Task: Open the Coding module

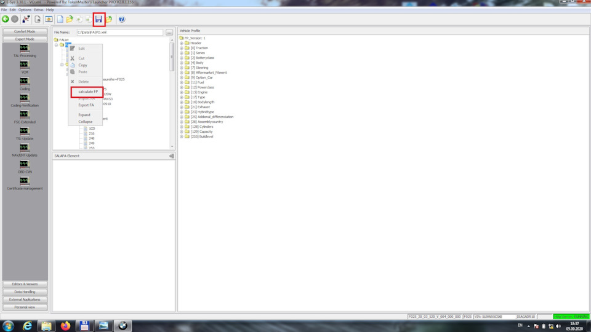Action: coord(25,84)
